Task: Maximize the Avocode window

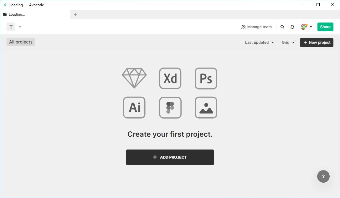Action: pos(318,5)
